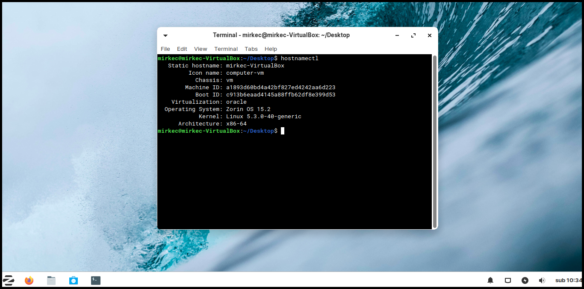Open the clock showing sub 10:34
The height and width of the screenshot is (289, 584).
569,280
